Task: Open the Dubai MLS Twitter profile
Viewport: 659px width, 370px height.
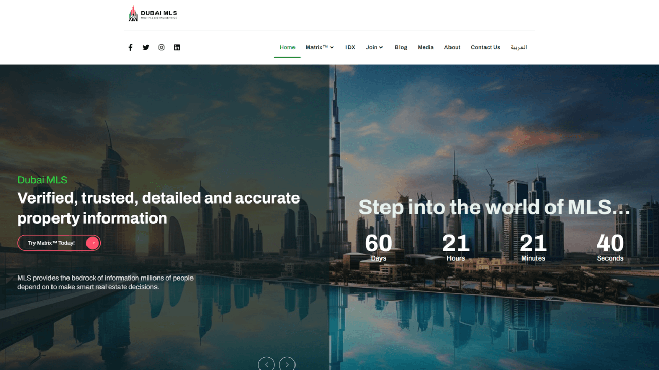Action: click(146, 47)
